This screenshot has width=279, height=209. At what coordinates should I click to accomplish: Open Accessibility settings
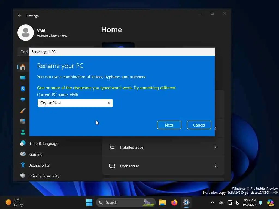(40, 165)
